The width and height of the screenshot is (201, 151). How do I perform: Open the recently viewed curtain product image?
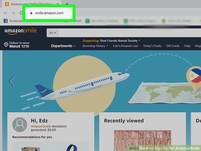tap(142, 140)
